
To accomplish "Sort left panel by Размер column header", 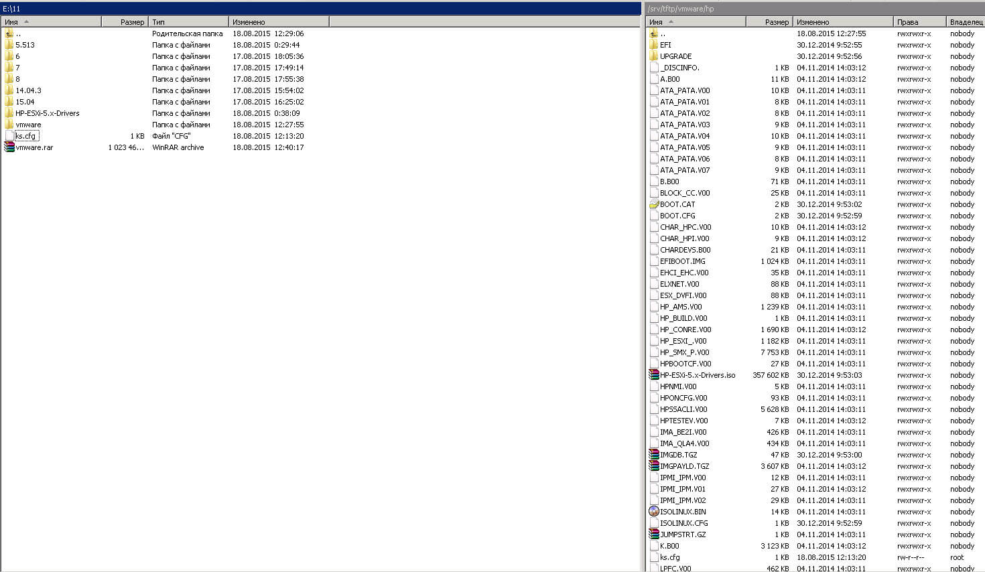I will click(125, 22).
